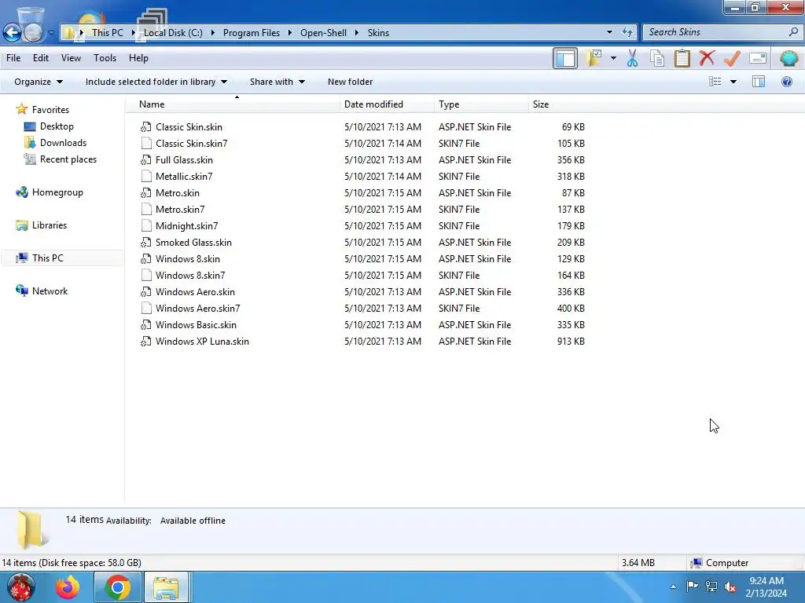
Task: Open the Tools menu
Action: pos(105,58)
